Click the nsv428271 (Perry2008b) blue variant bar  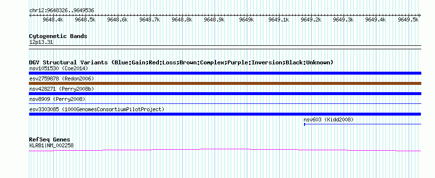(x=225, y=94)
